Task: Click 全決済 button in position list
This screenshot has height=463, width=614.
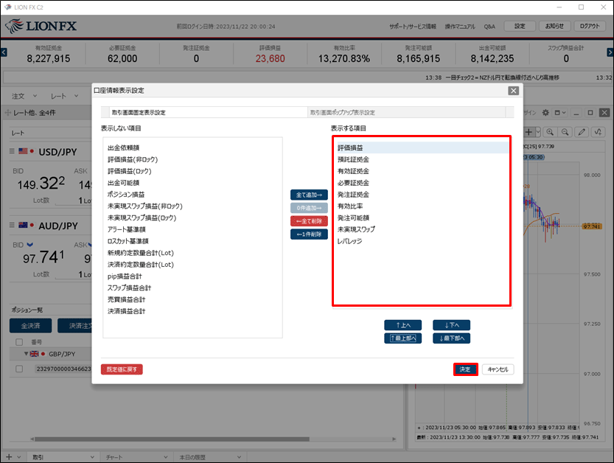Action: click(x=30, y=326)
